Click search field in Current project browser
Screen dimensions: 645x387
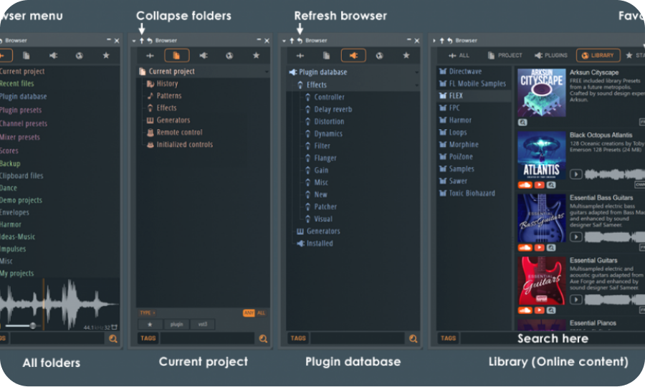coord(207,338)
